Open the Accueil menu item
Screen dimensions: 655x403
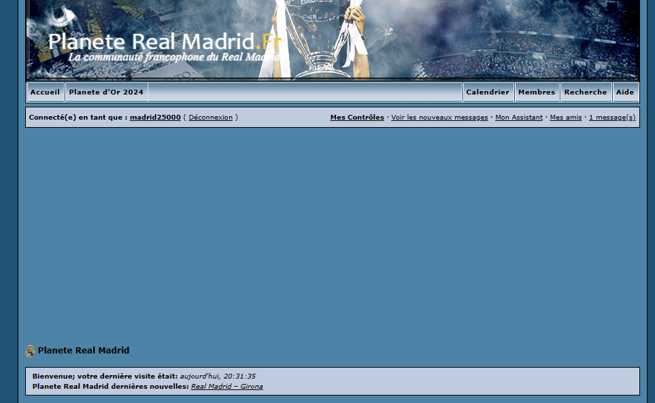click(x=45, y=92)
